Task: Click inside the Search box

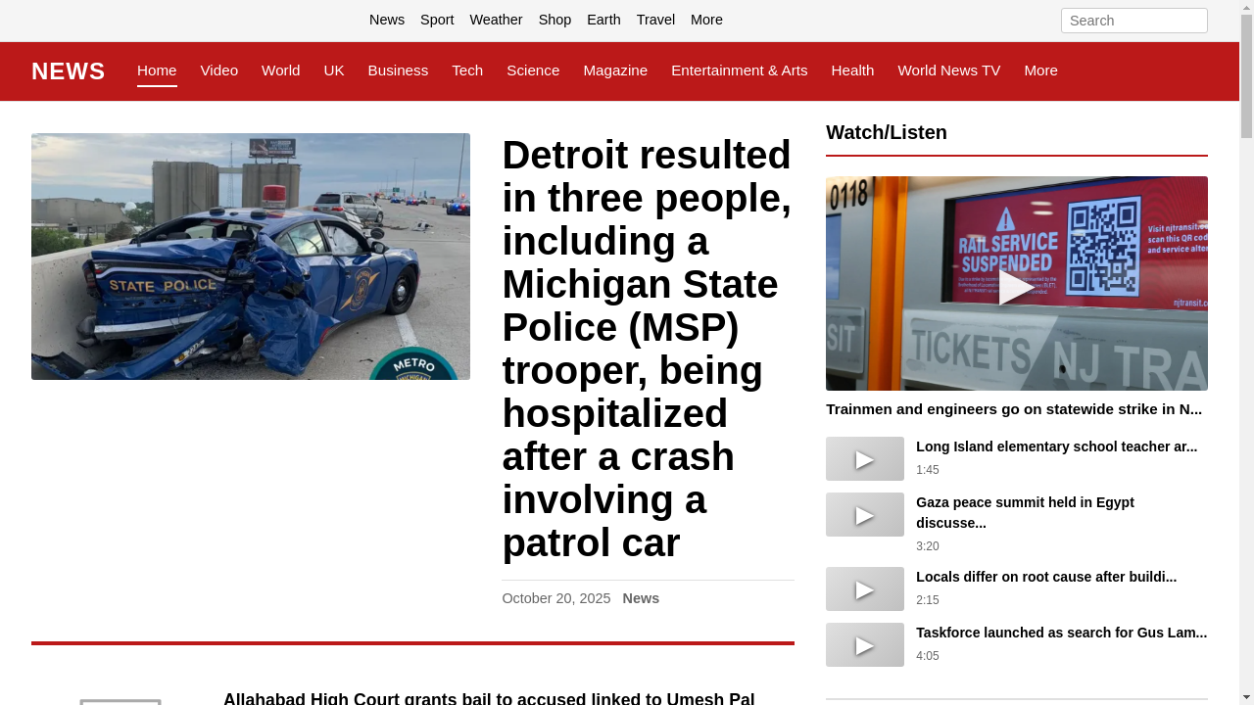Action: point(1133,21)
